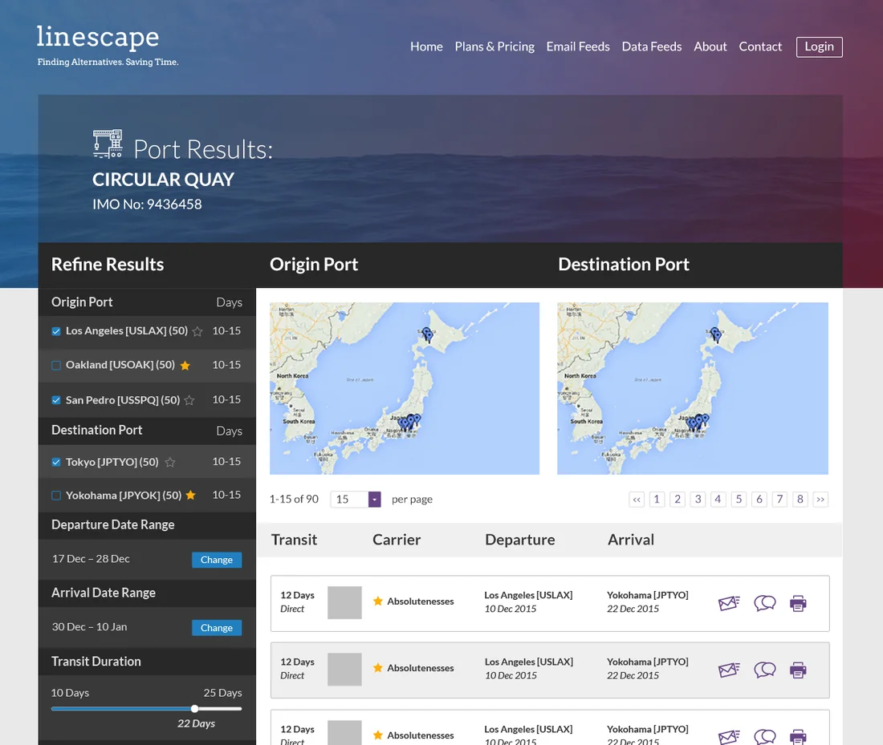883x745 pixels.
Task: Change the Departure Date Range
Action: click(x=217, y=560)
